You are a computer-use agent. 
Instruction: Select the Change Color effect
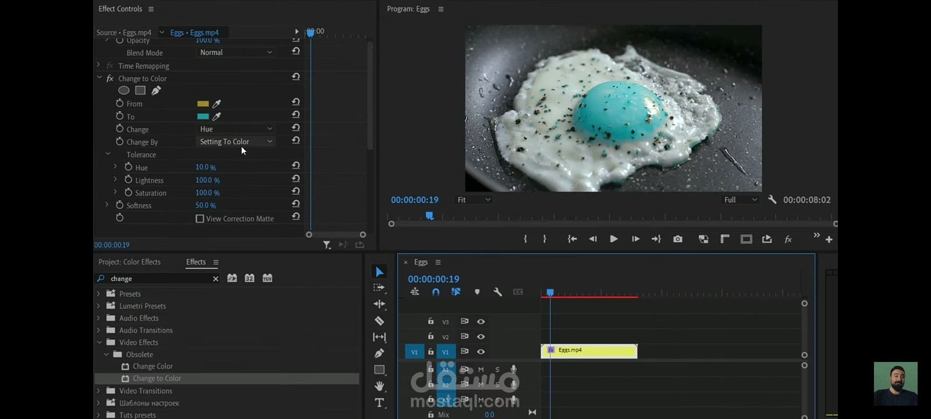(x=152, y=366)
